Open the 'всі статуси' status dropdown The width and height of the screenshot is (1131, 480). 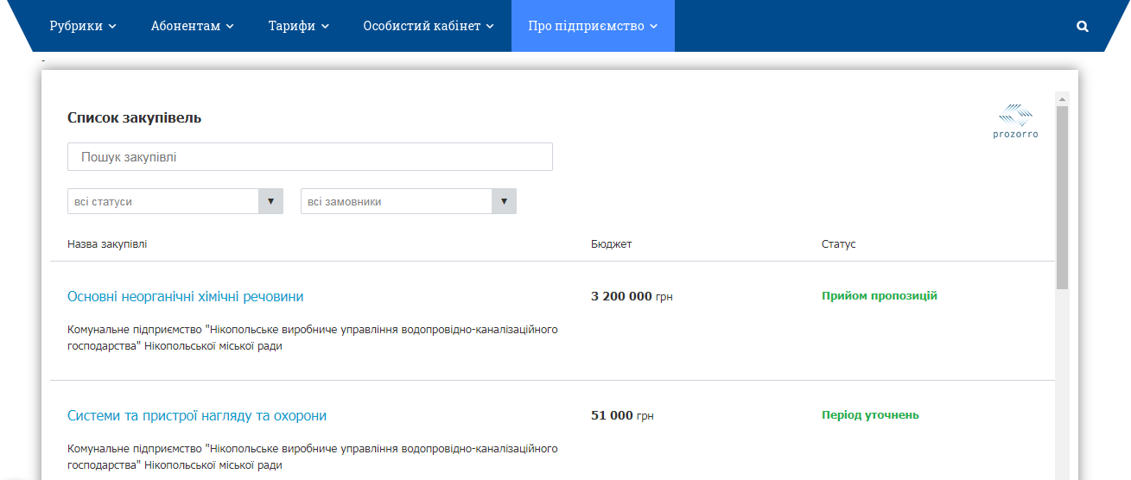coord(175,201)
